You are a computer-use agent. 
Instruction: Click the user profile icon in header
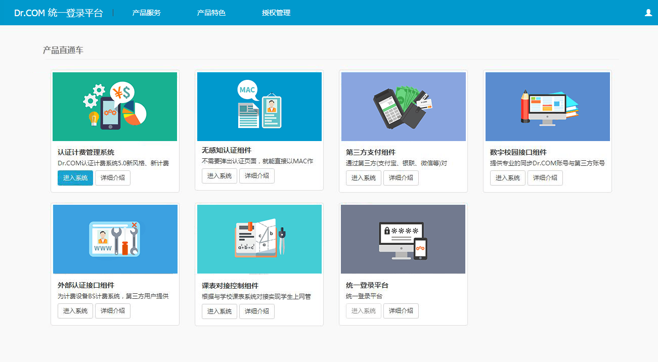click(648, 13)
